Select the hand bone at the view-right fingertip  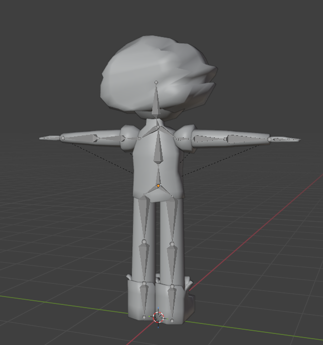point(286,139)
